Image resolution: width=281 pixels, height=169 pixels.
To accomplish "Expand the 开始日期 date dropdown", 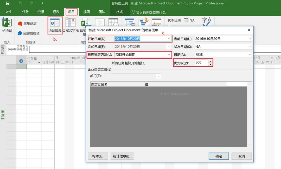I will pos(169,39).
